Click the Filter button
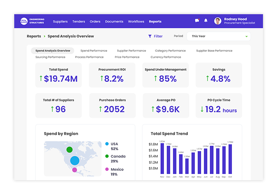This screenshot has height=193, width=271. [x=155, y=36]
